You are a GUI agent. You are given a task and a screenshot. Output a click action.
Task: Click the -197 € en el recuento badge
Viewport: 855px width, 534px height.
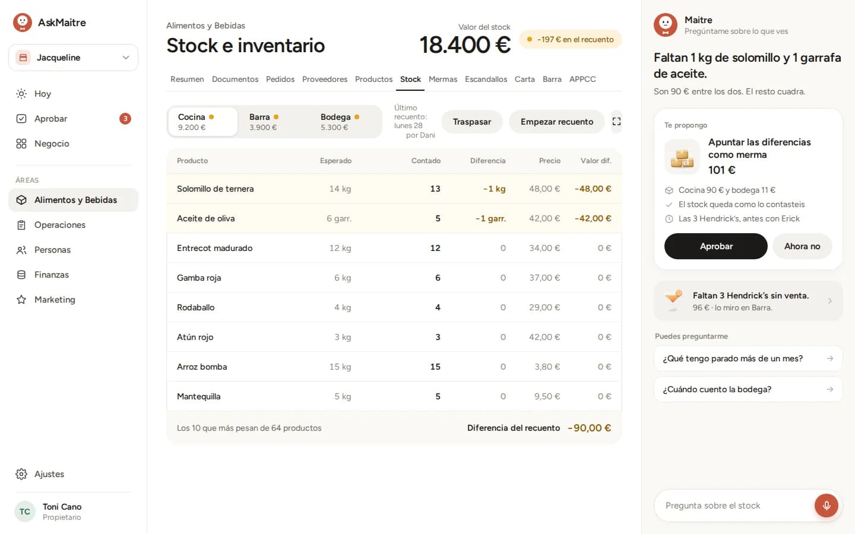tap(571, 39)
